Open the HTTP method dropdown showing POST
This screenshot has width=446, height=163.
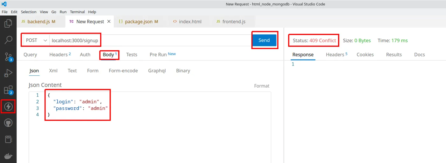tap(37, 40)
